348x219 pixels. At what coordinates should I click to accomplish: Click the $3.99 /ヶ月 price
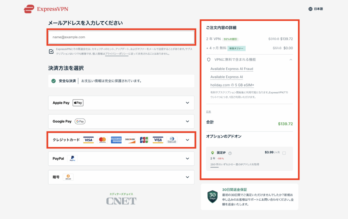click(272, 152)
